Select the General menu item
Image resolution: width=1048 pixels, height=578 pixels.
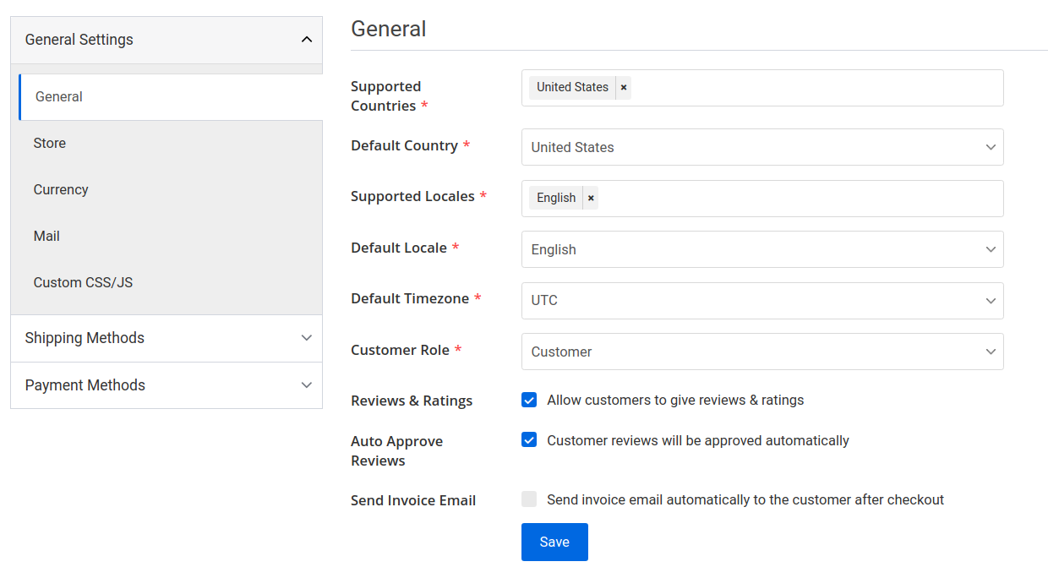point(59,97)
